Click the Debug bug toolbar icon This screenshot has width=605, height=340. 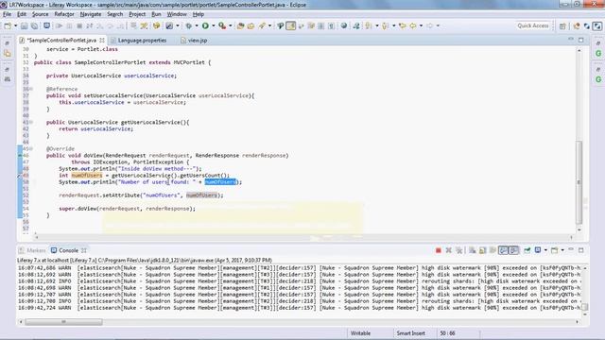(x=189, y=25)
